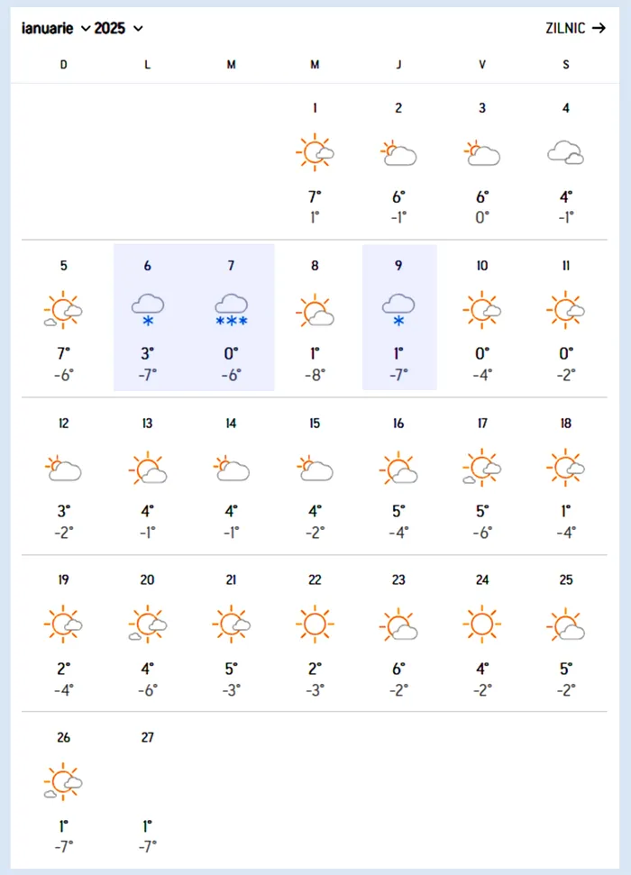Image resolution: width=631 pixels, height=875 pixels.
Task: Select day number 27 in calendar
Action: 148,737
